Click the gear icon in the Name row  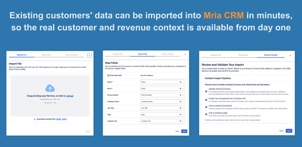(x=181, y=82)
